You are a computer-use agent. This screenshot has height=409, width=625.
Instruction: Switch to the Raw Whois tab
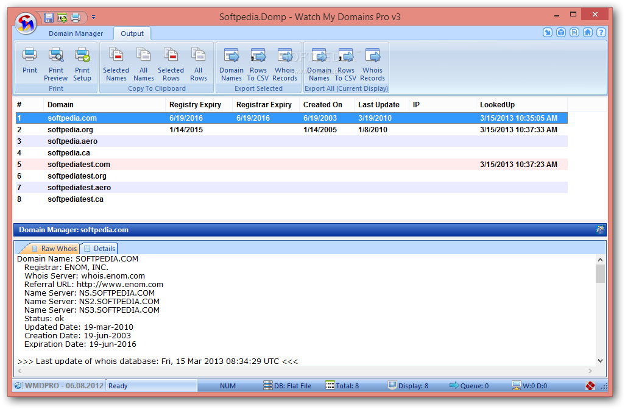[x=54, y=249]
